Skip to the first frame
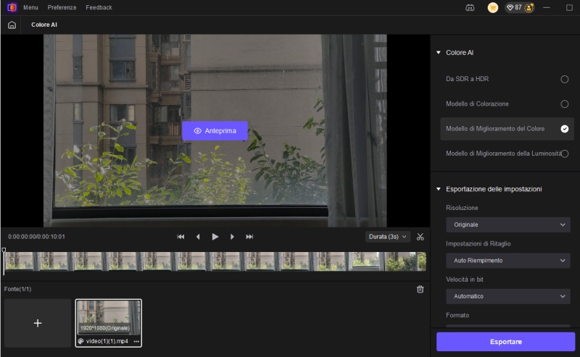The image size is (580, 357). click(181, 237)
